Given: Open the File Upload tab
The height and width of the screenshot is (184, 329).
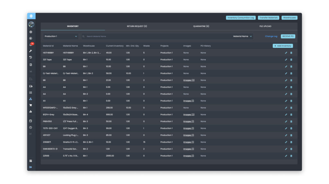Looking at the screenshot, I should tap(265, 26).
